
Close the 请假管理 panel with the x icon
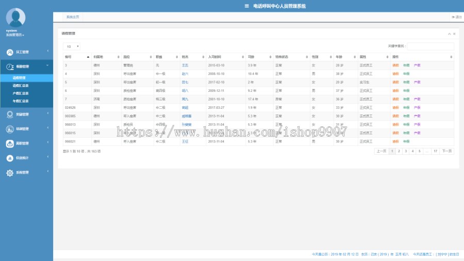click(454, 34)
